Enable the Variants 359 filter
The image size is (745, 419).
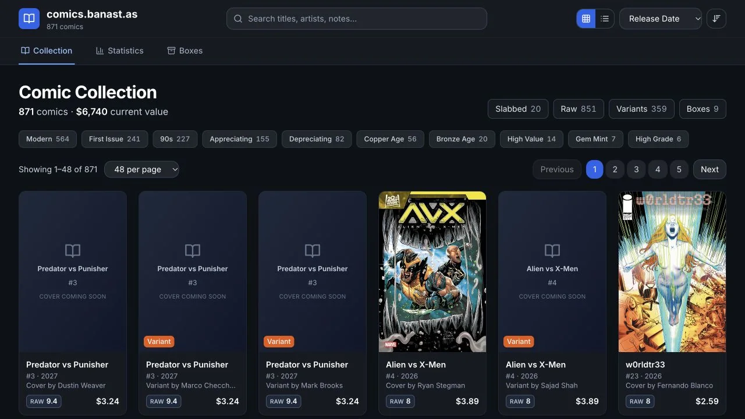[641, 109]
